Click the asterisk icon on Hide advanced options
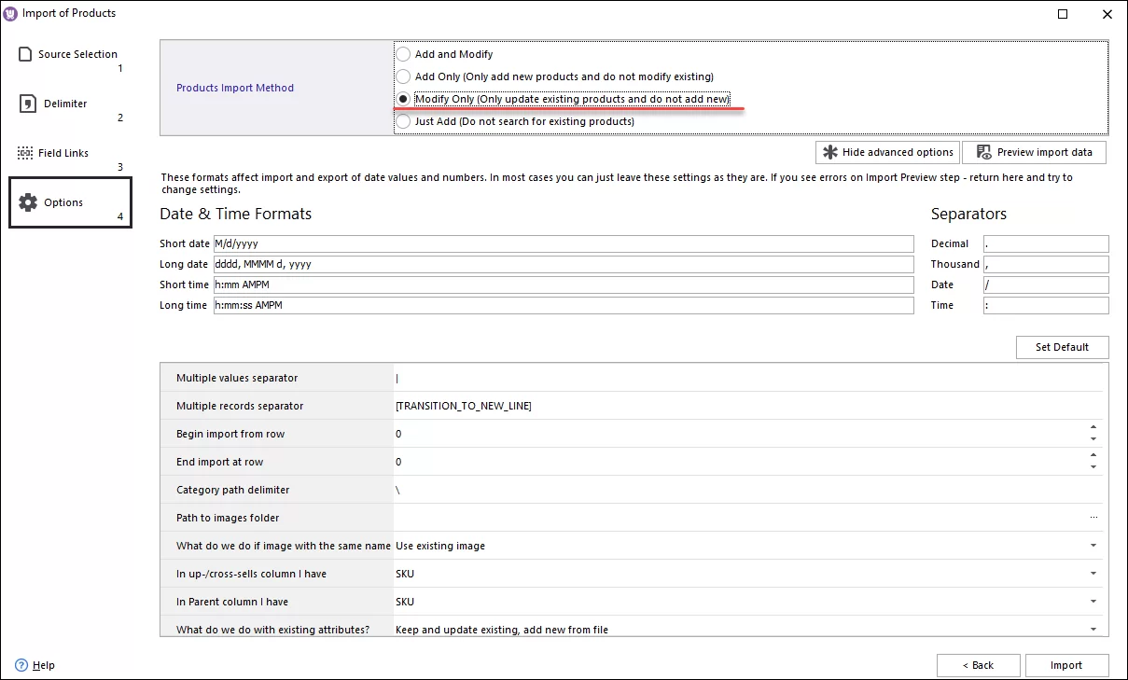The width and height of the screenshot is (1128, 680). click(x=827, y=152)
